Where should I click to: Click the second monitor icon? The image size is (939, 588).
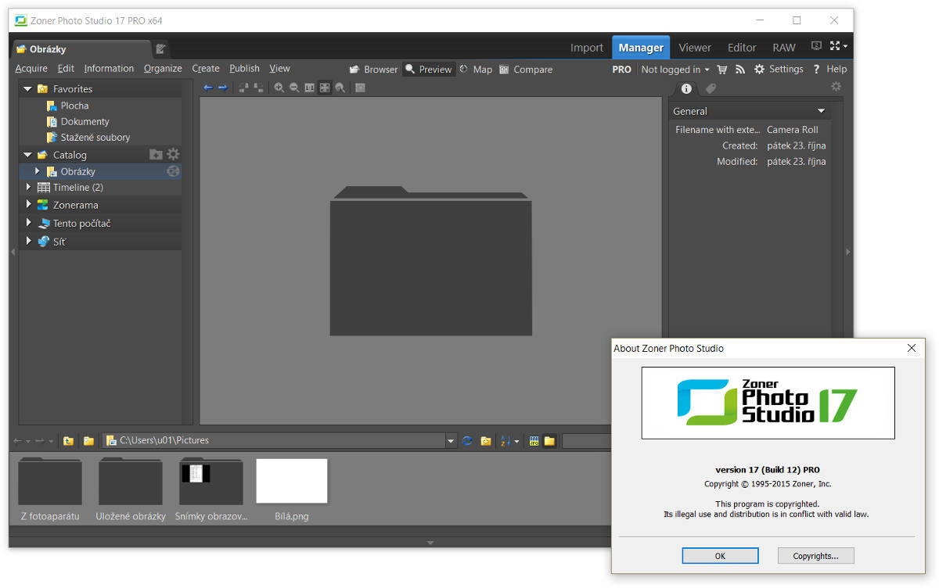point(817,46)
